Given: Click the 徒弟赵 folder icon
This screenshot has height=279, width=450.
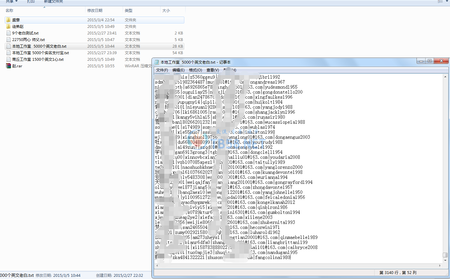Looking at the screenshot, I should click(x=8, y=26).
